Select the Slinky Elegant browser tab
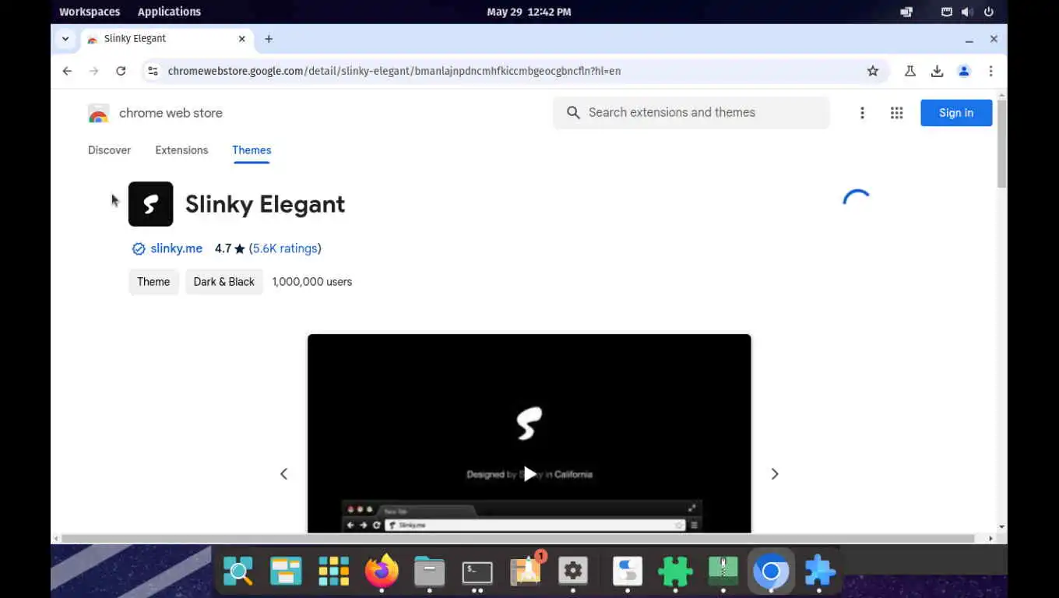The height and width of the screenshot is (598, 1059). [167, 39]
